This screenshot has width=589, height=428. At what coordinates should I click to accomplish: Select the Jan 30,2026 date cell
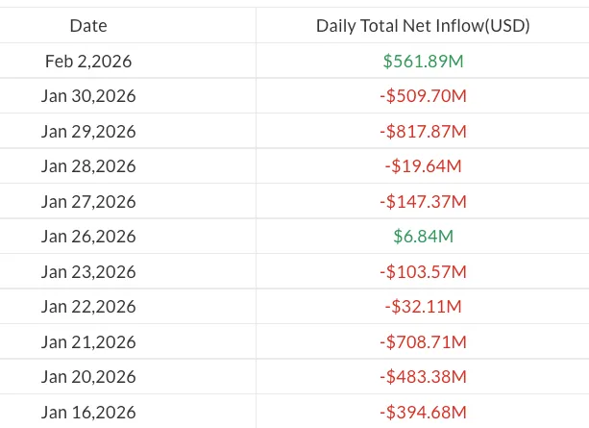tap(88, 96)
